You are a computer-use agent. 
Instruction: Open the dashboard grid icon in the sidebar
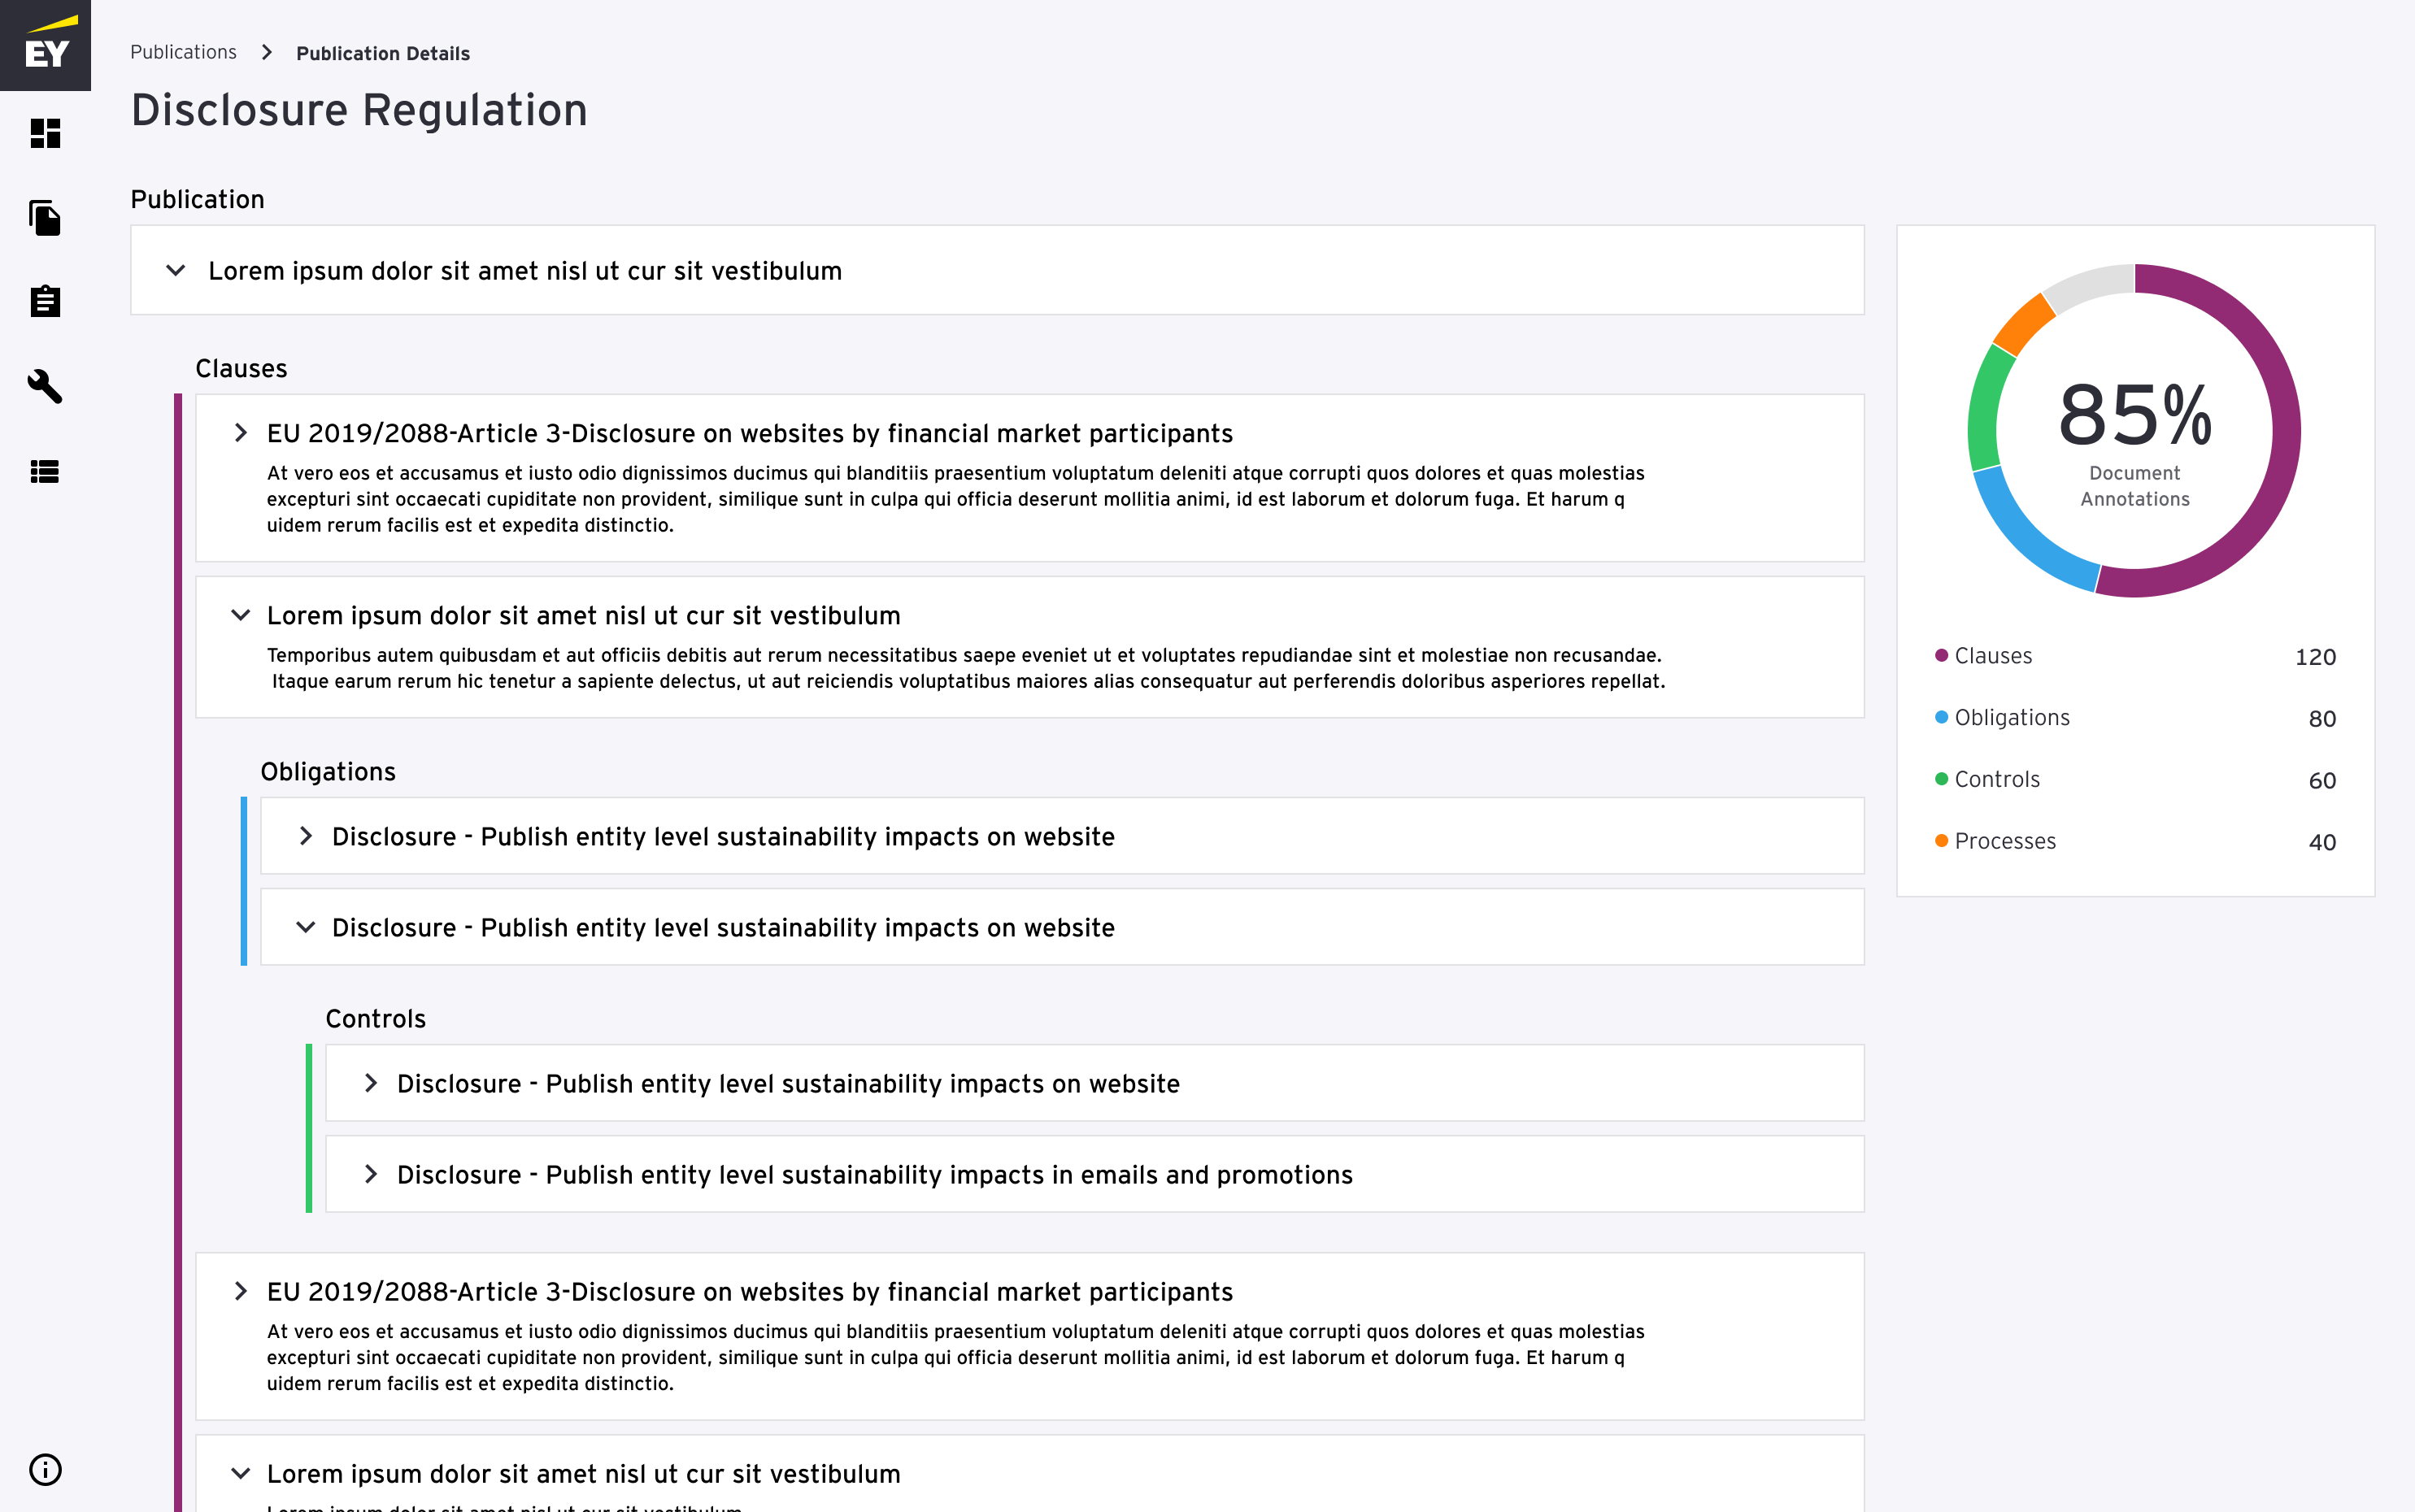[45, 133]
